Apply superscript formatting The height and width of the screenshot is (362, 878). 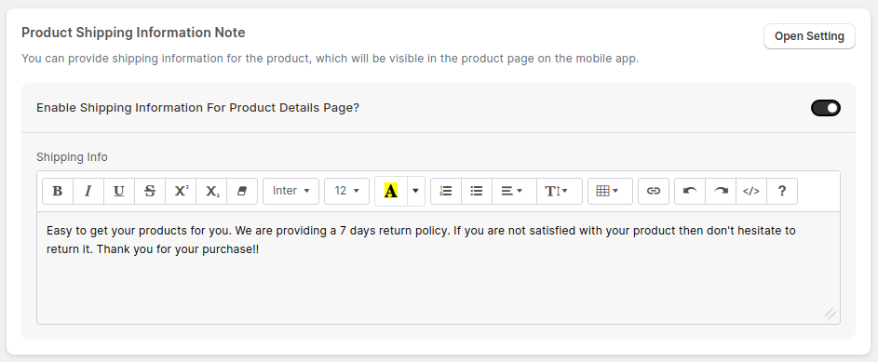coord(181,191)
